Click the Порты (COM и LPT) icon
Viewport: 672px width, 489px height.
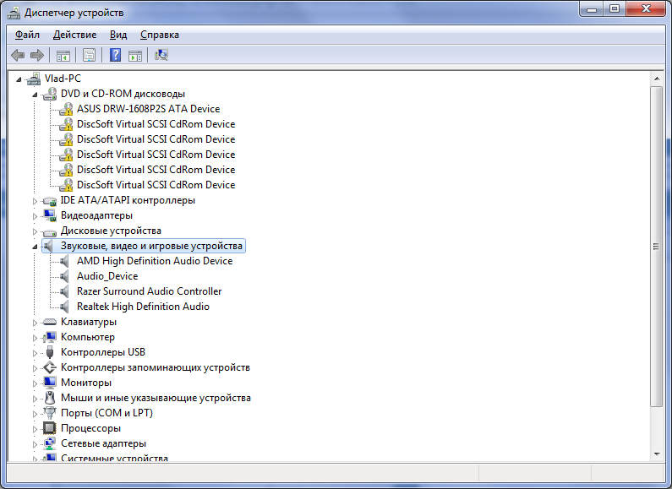50,413
